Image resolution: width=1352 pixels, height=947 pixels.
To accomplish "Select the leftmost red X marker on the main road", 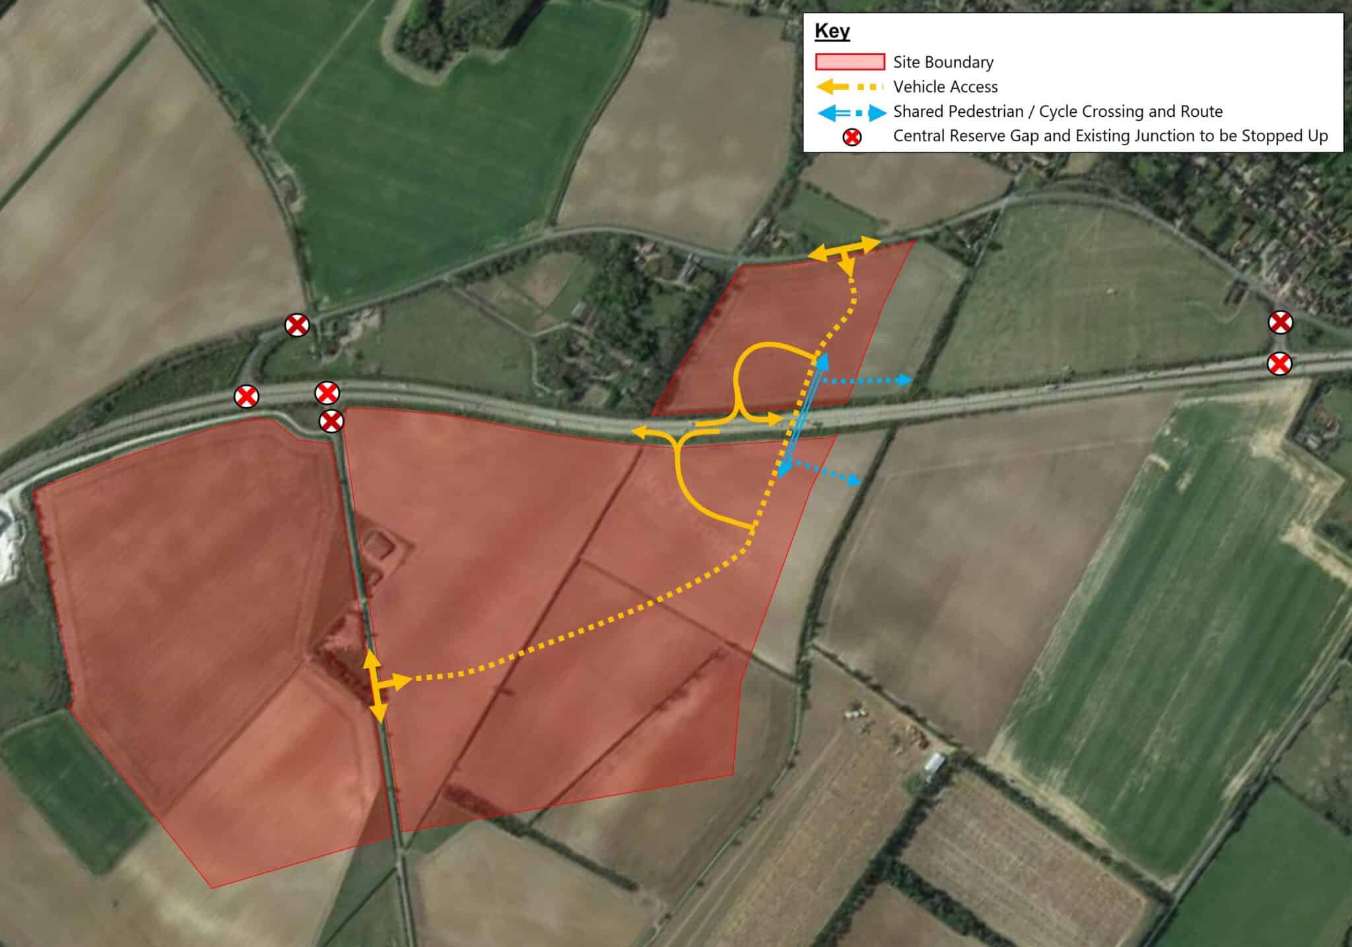I will (246, 397).
